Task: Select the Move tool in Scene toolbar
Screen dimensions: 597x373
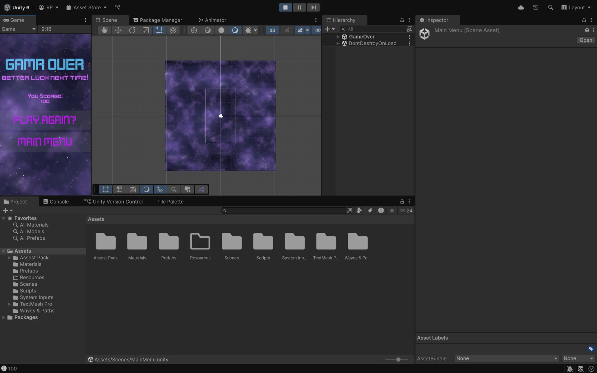Action: click(118, 30)
